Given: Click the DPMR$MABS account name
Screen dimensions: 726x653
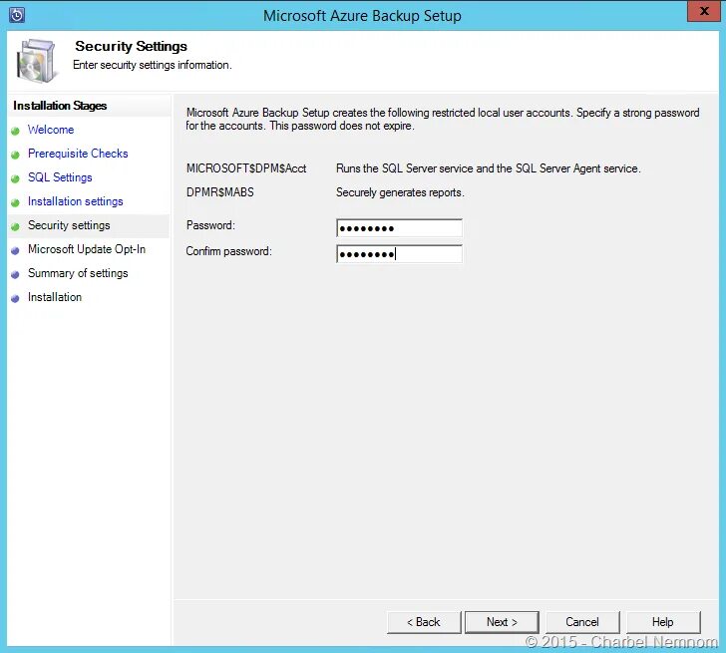Looking at the screenshot, I should (x=220, y=192).
